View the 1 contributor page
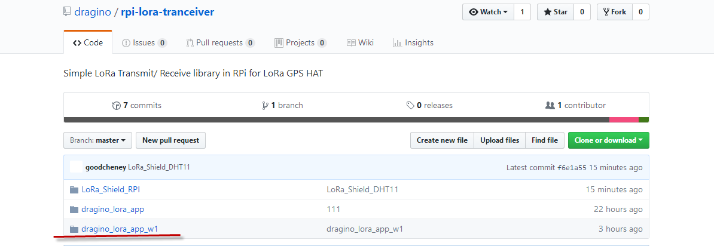This screenshot has height=246, width=714. [576, 105]
